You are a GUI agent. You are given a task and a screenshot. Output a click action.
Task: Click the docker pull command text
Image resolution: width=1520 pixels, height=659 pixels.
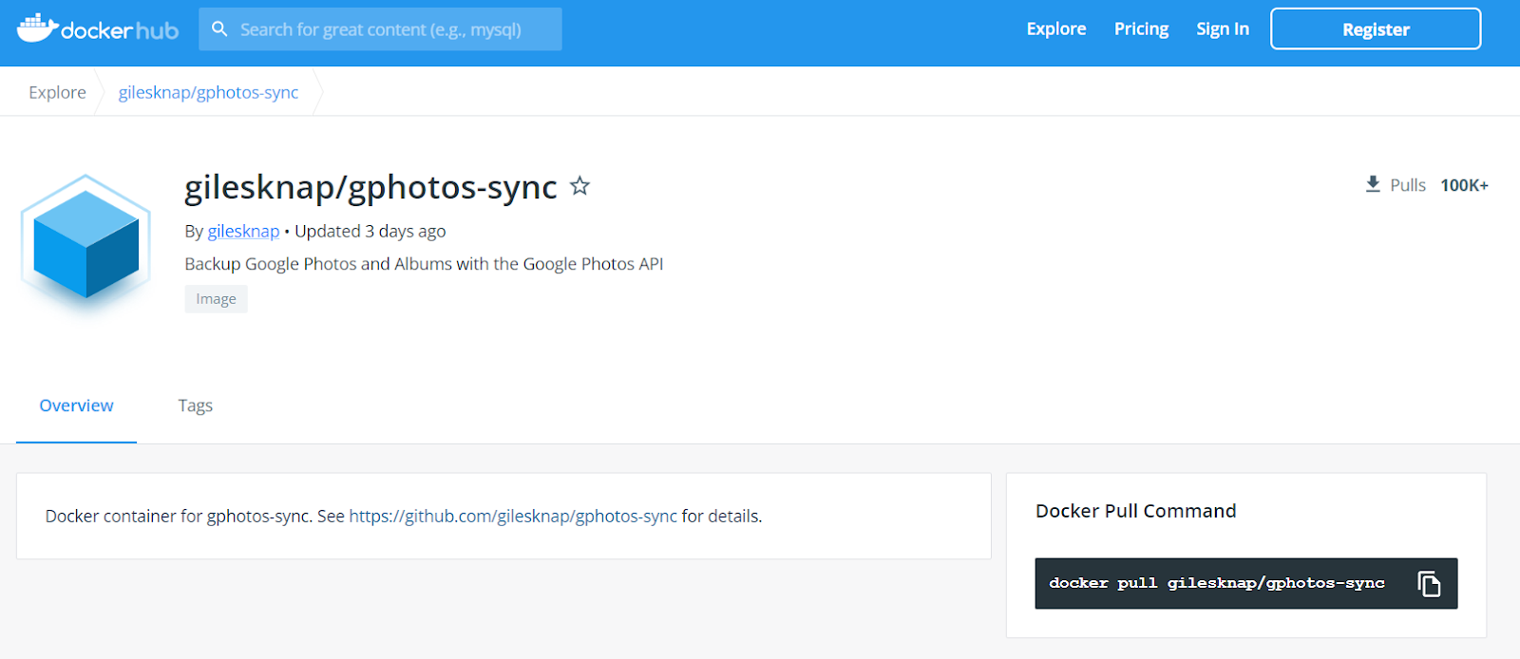1216,583
